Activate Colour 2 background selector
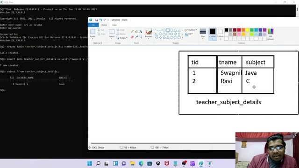 click(x=220, y=34)
